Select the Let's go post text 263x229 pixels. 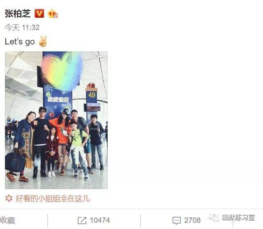coord(20,42)
